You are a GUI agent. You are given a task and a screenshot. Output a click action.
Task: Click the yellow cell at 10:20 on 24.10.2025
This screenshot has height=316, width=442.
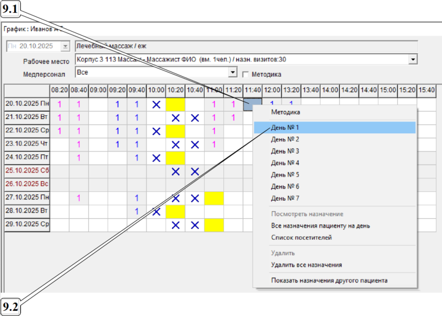click(x=175, y=157)
